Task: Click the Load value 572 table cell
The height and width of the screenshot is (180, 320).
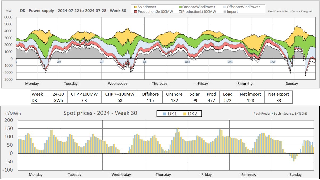Action: click(x=228, y=100)
